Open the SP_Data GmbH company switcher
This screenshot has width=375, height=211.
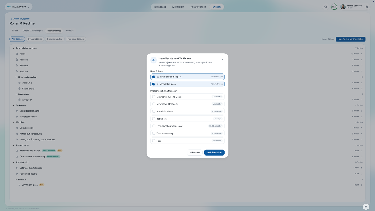click(x=19, y=7)
